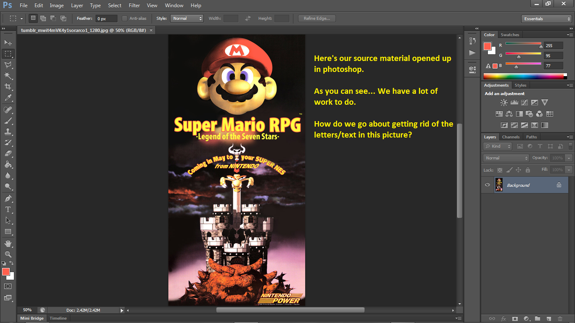This screenshot has width=575, height=323.
Task: Click the foreground color swatch in toolbar
Action: [x=5, y=272]
